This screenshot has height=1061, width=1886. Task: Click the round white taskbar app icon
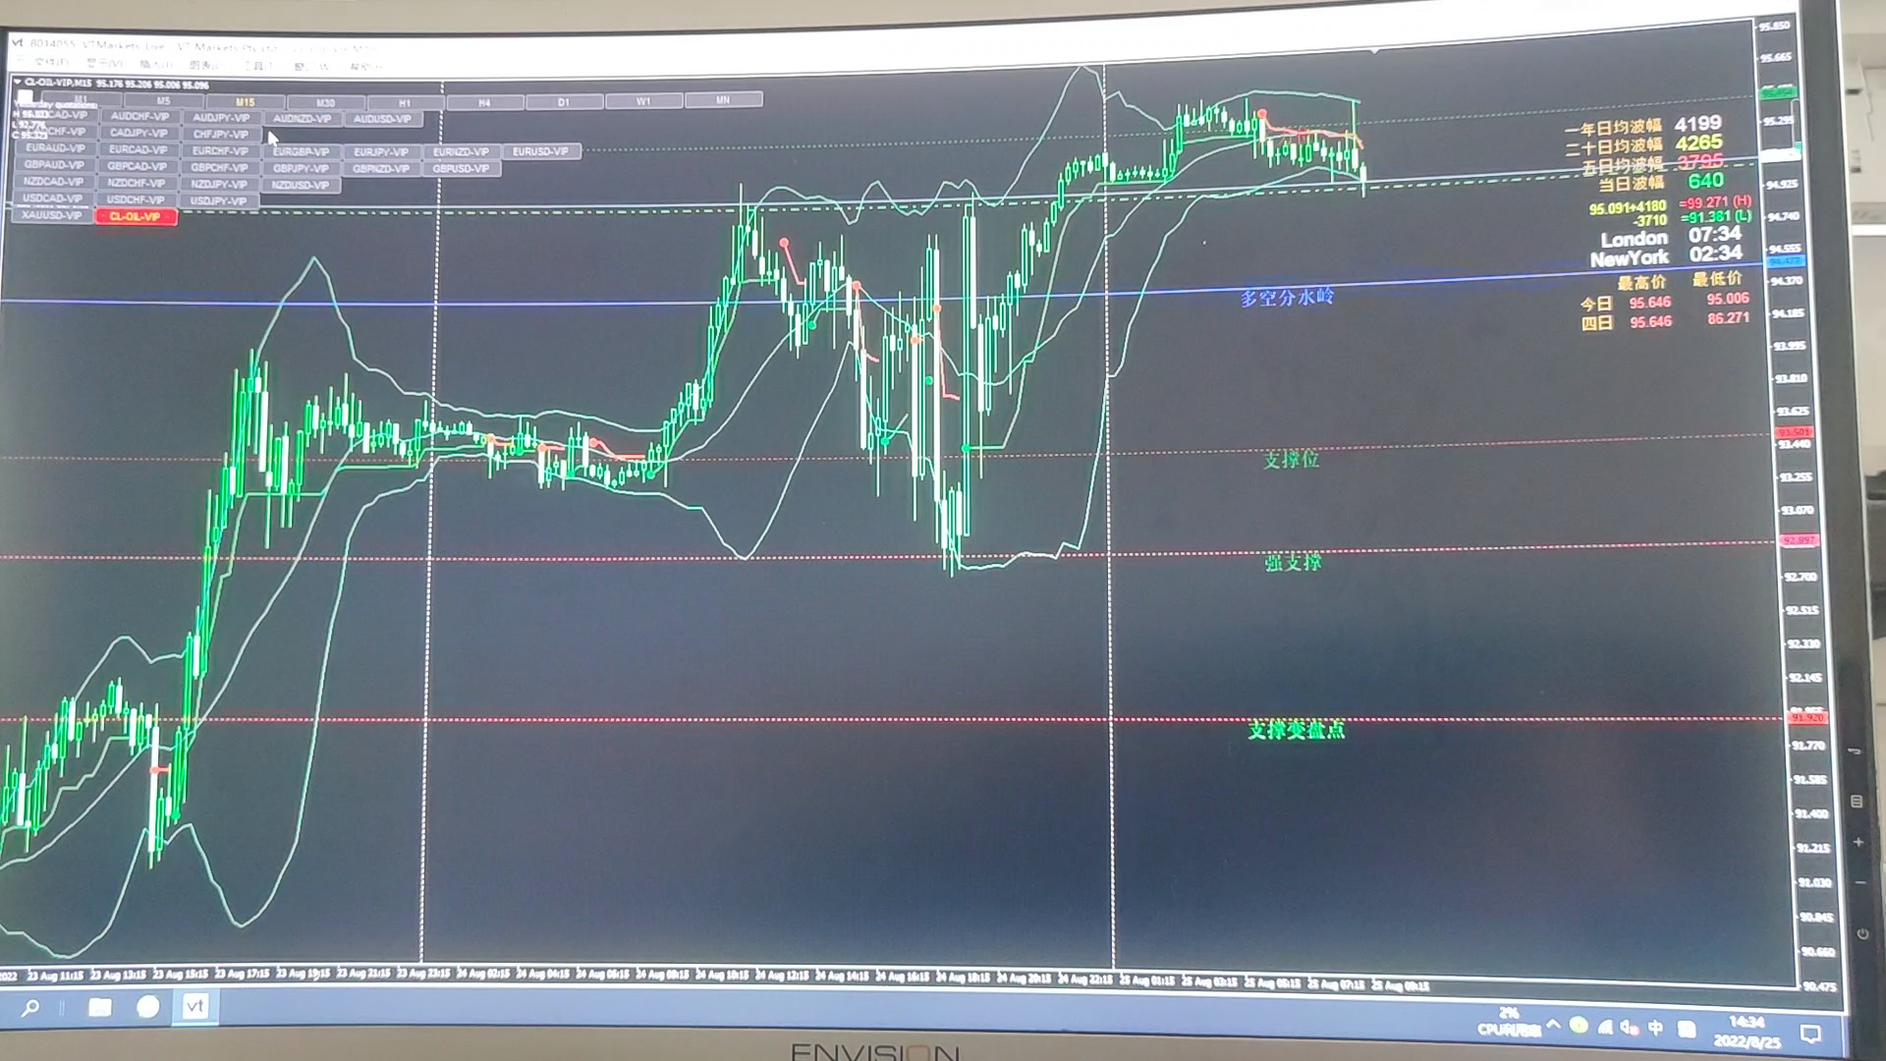[x=148, y=1007]
